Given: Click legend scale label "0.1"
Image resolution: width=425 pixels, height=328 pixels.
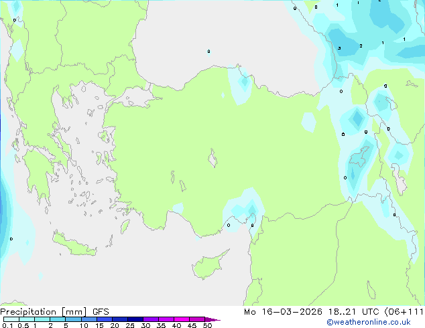Looking at the screenshot, I should click(7, 325).
